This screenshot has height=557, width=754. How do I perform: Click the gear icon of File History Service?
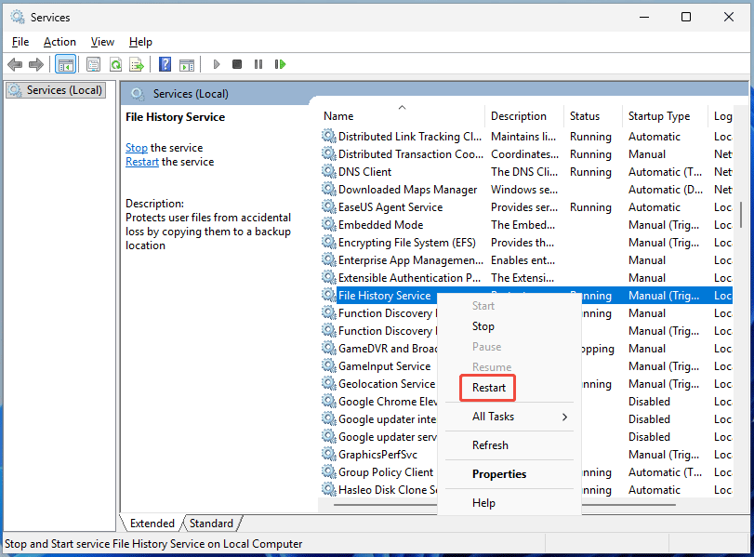(329, 295)
